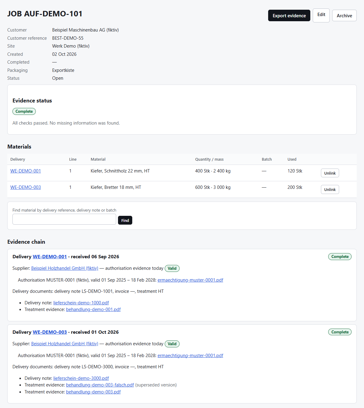Unlink the Kiefer Schnittholz 22 mm material
The height and width of the screenshot is (408, 364).
pos(330,173)
